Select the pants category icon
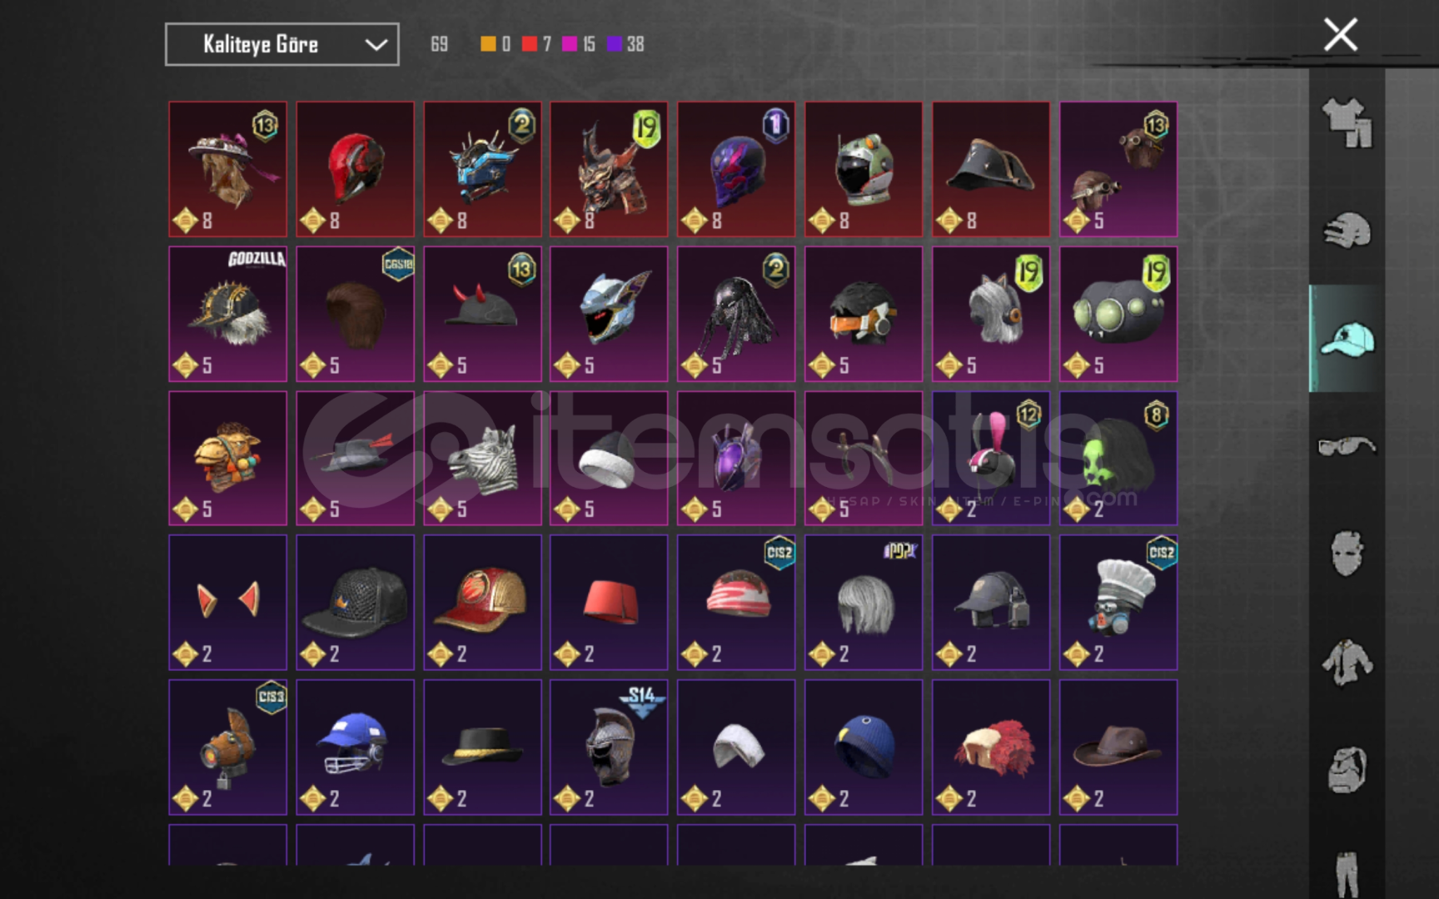 coord(1347,874)
